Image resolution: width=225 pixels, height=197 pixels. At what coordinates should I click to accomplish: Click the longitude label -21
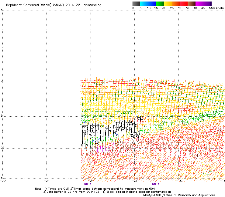pyautogui.click(x=135, y=181)
